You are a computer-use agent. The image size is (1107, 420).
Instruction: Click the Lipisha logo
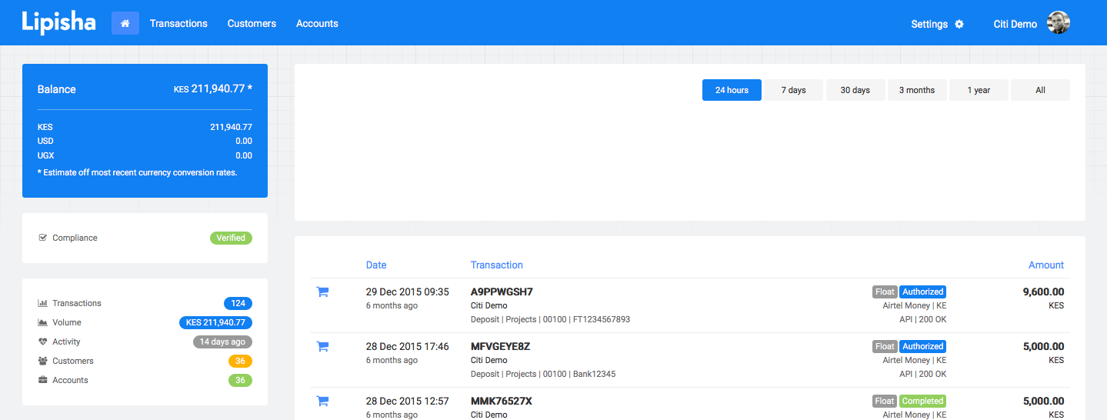(58, 22)
